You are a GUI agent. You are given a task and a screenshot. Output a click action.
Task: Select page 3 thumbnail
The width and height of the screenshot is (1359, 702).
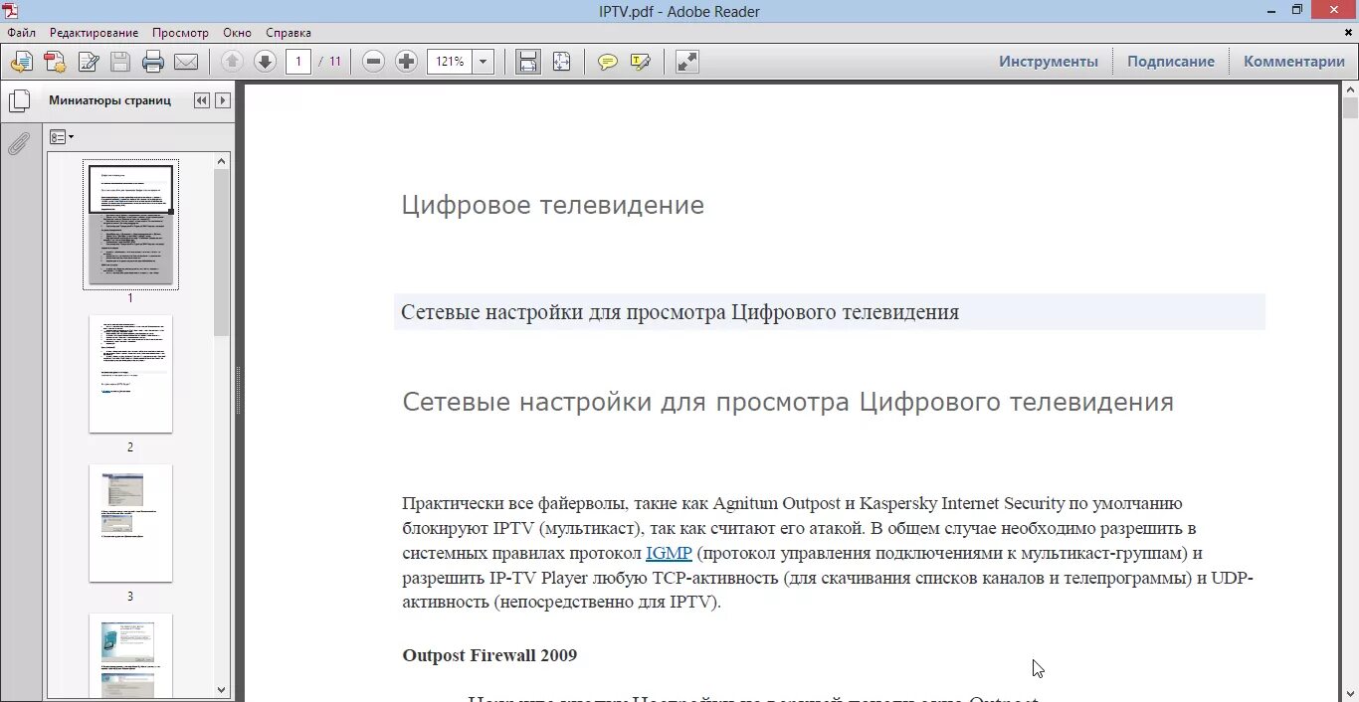tap(130, 523)
